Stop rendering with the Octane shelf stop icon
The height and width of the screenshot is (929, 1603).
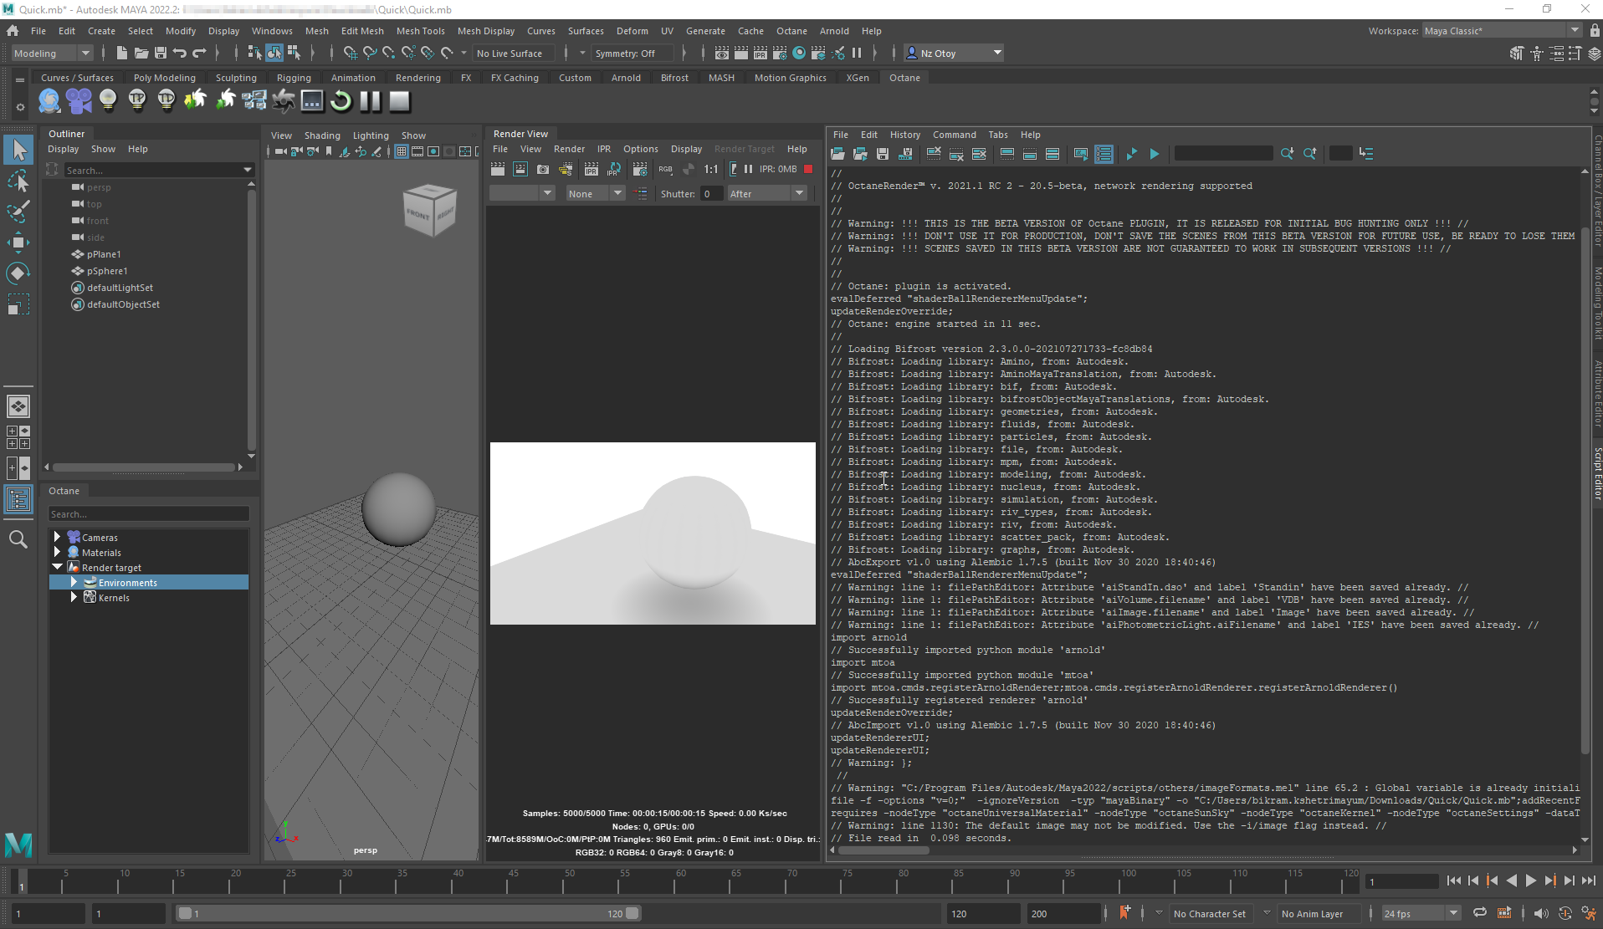[x=400, y=101]
